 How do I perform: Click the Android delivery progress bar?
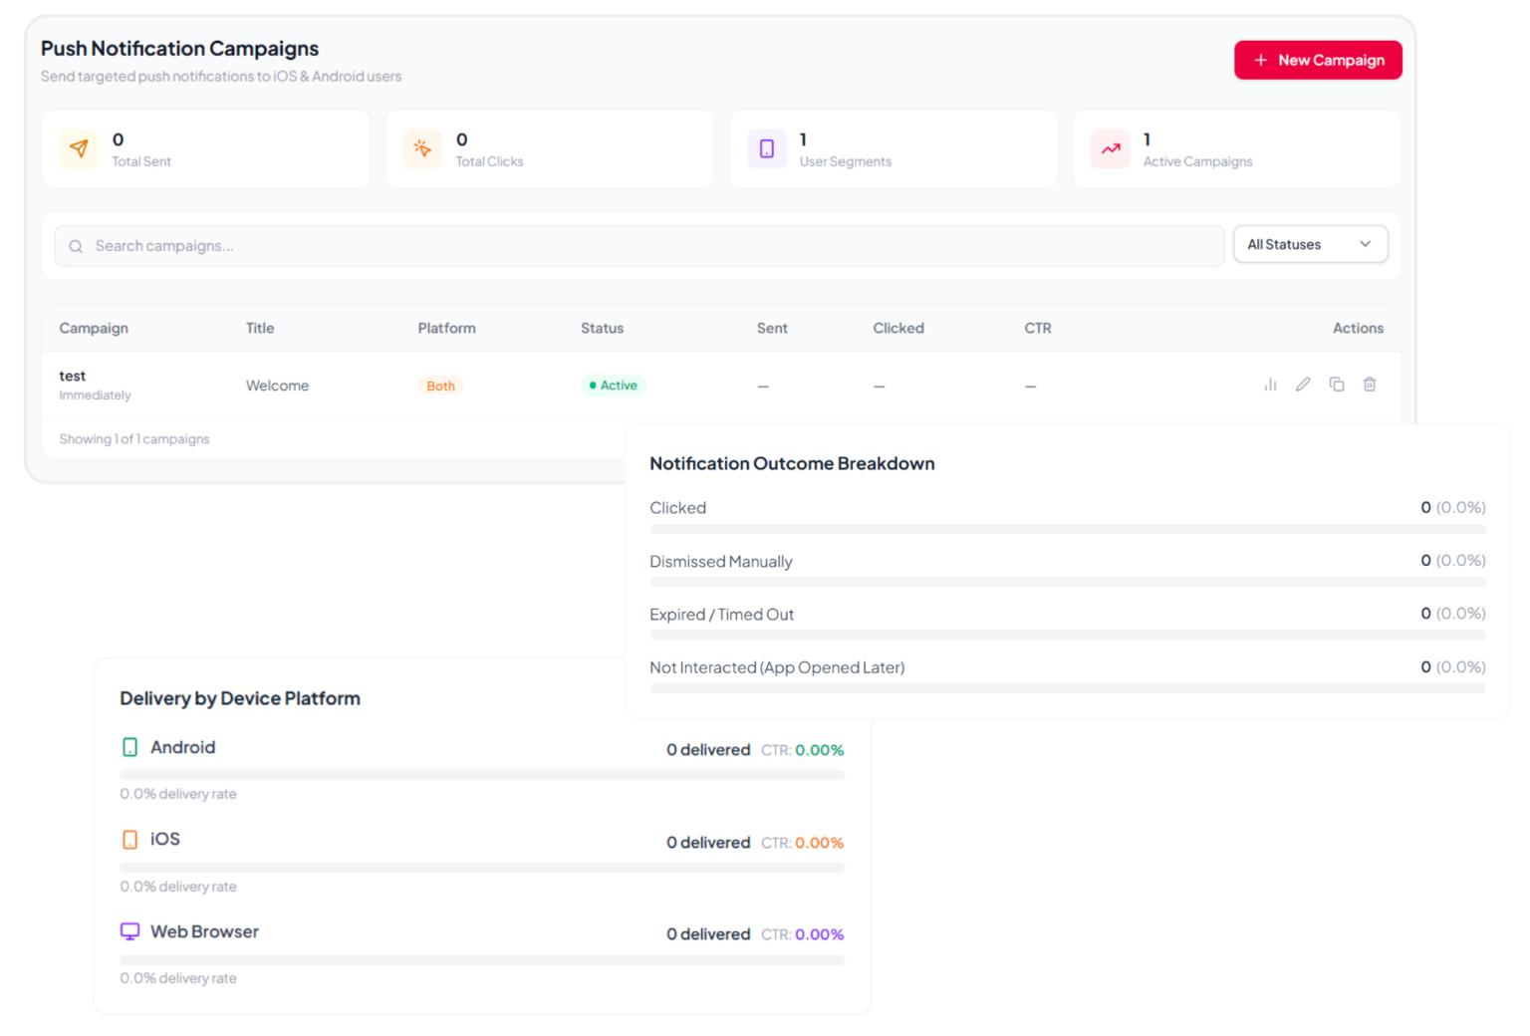[482, 775]
